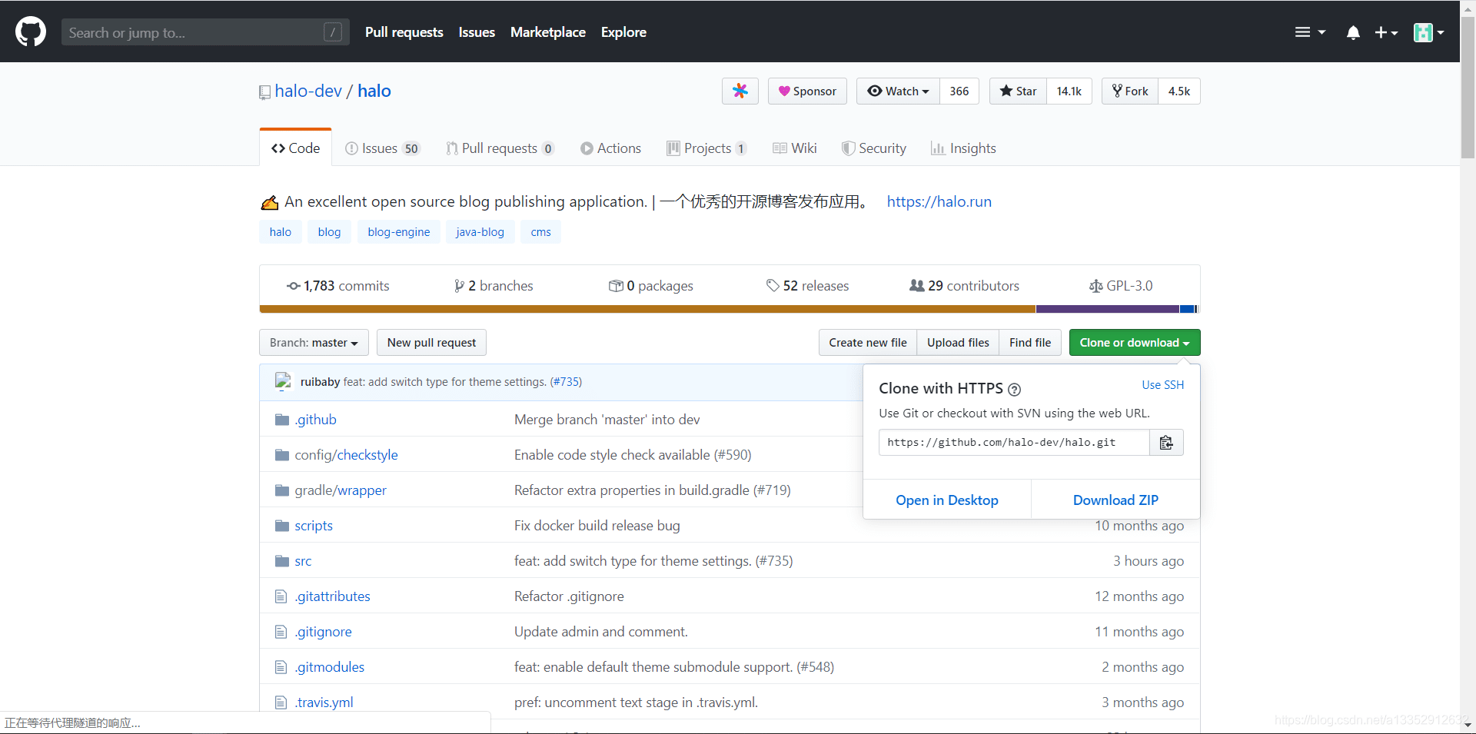Open the gradle/wrapper folder

click(341, 490)
